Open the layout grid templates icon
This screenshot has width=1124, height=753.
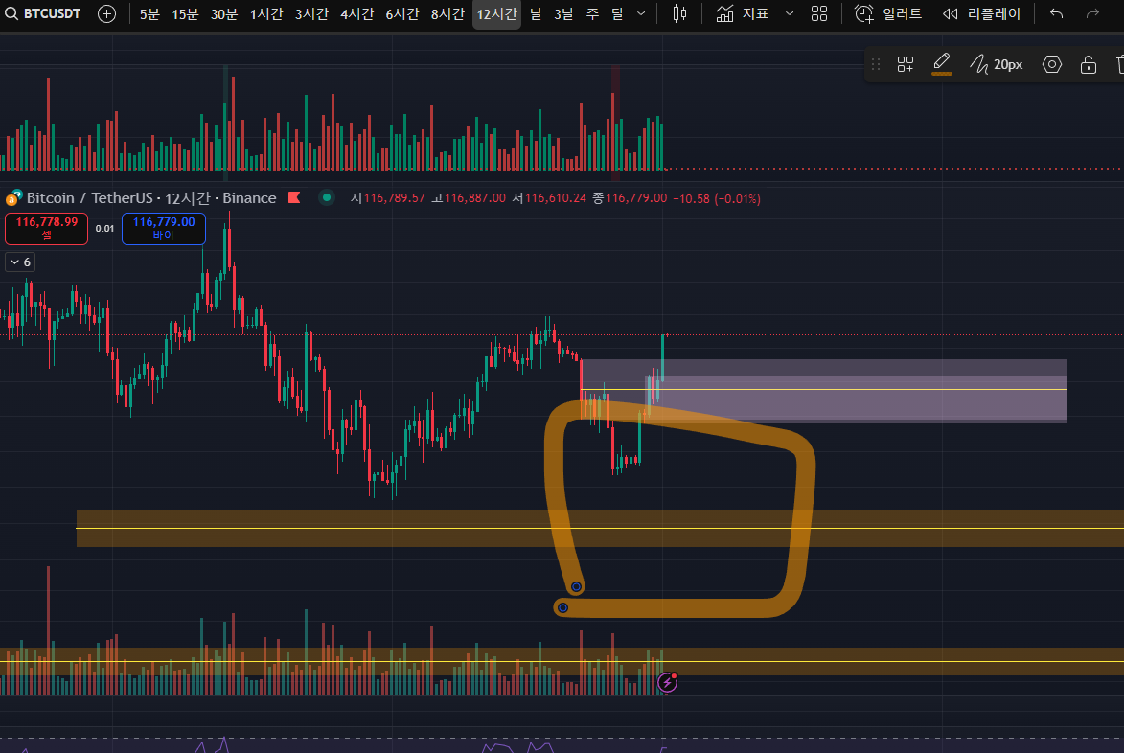[819, 13]
